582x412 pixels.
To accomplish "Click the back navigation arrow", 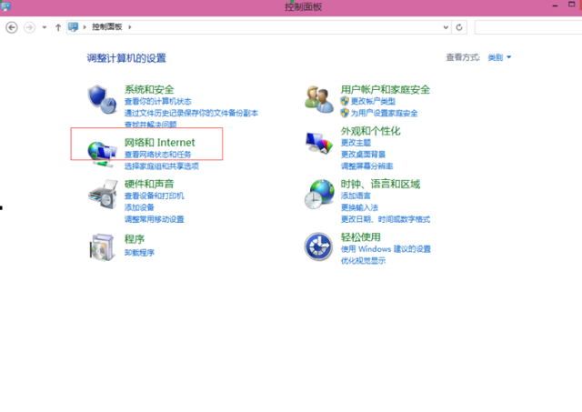I will 12,27.
